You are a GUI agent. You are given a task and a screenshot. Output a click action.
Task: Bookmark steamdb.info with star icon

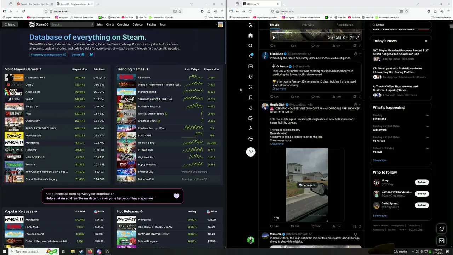tap(180, 11)
